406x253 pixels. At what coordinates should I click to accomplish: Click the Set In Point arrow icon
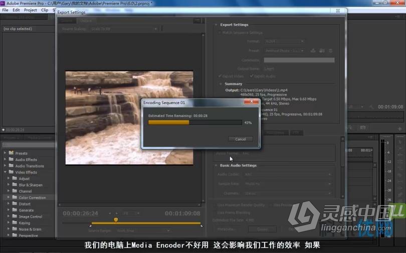[x=110, y=213]
